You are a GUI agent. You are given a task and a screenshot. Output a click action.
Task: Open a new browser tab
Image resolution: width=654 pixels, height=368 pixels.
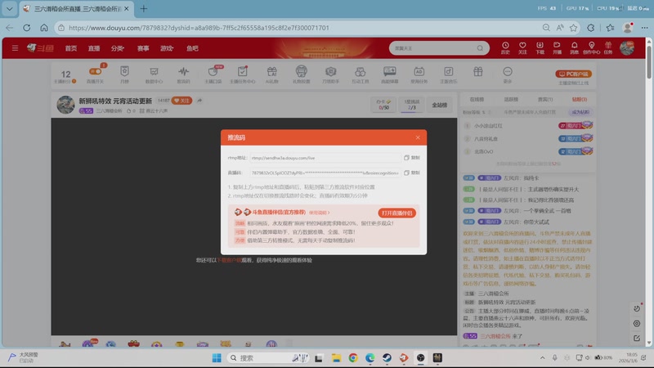click(144, 8)
